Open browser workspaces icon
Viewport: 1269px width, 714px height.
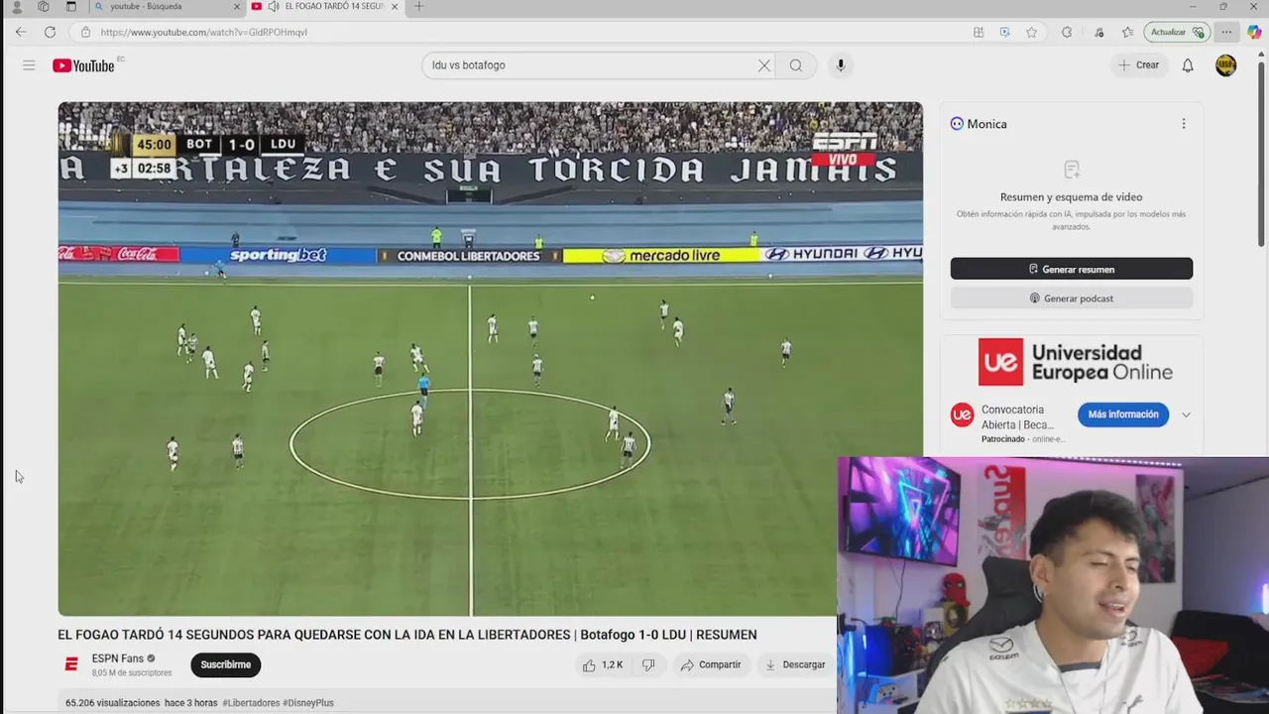(44, 7)
